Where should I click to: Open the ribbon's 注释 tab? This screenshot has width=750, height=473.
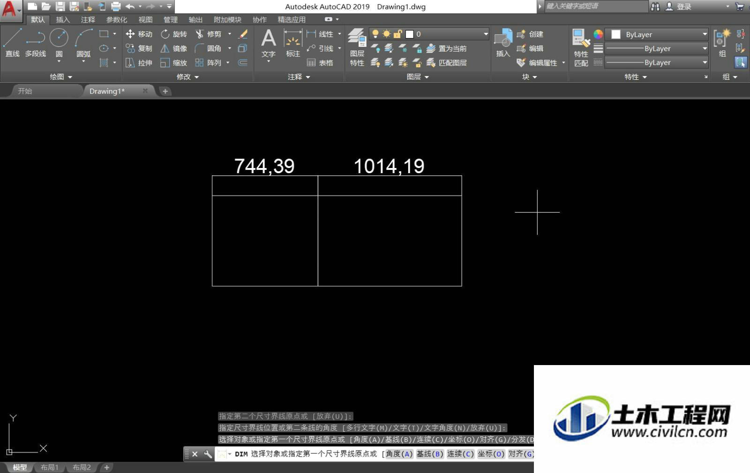88,20
